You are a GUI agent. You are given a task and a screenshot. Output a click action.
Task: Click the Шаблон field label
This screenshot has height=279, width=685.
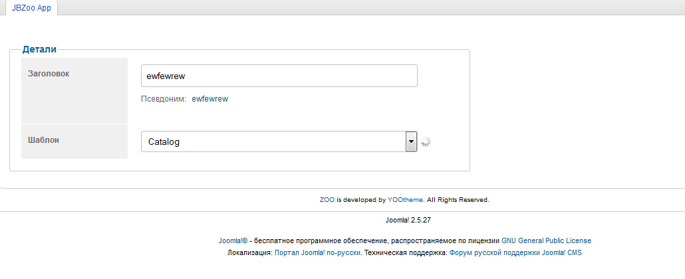43,140
